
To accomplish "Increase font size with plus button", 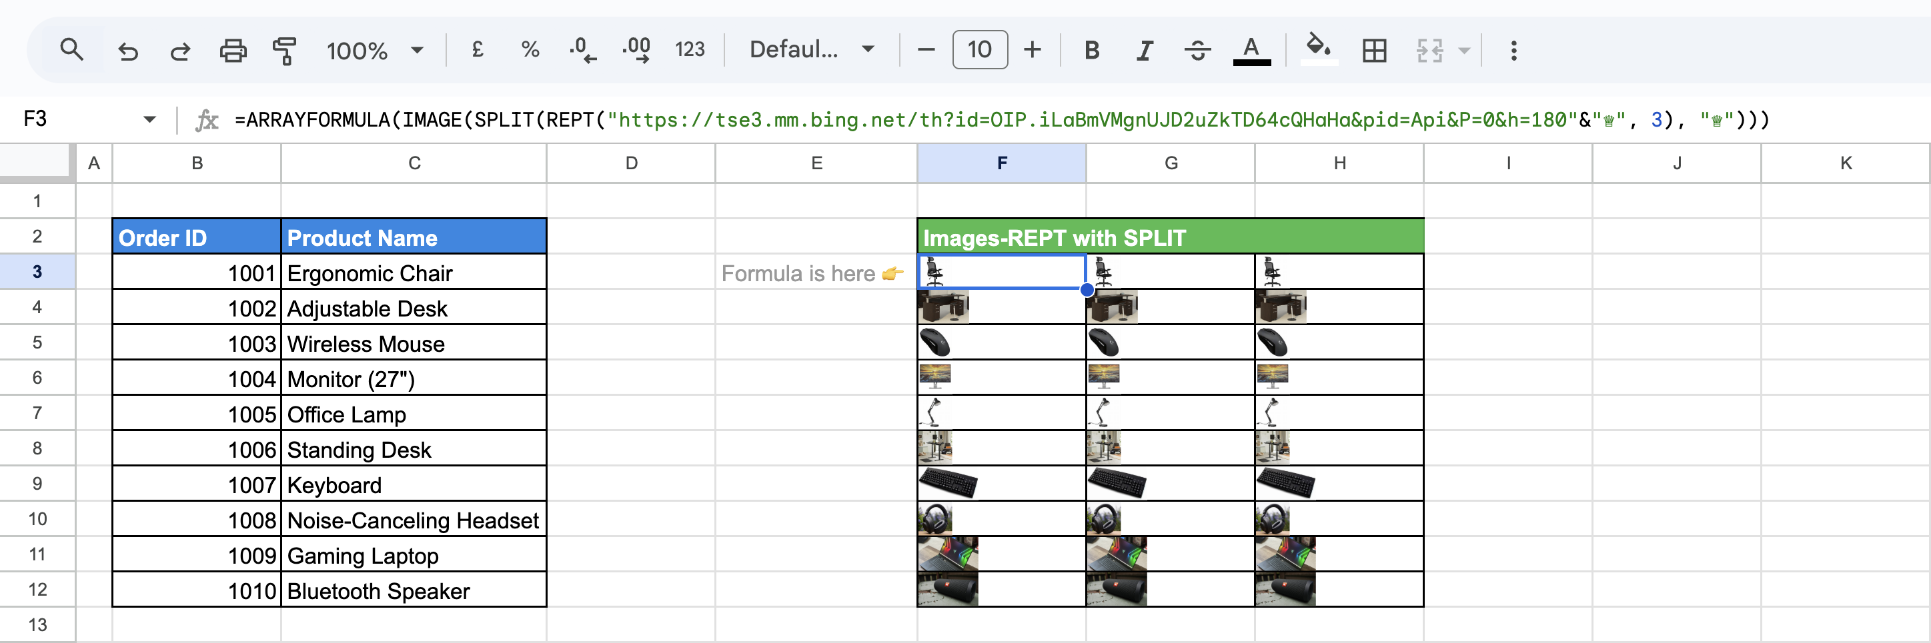I will click(x=1033, y=50).
